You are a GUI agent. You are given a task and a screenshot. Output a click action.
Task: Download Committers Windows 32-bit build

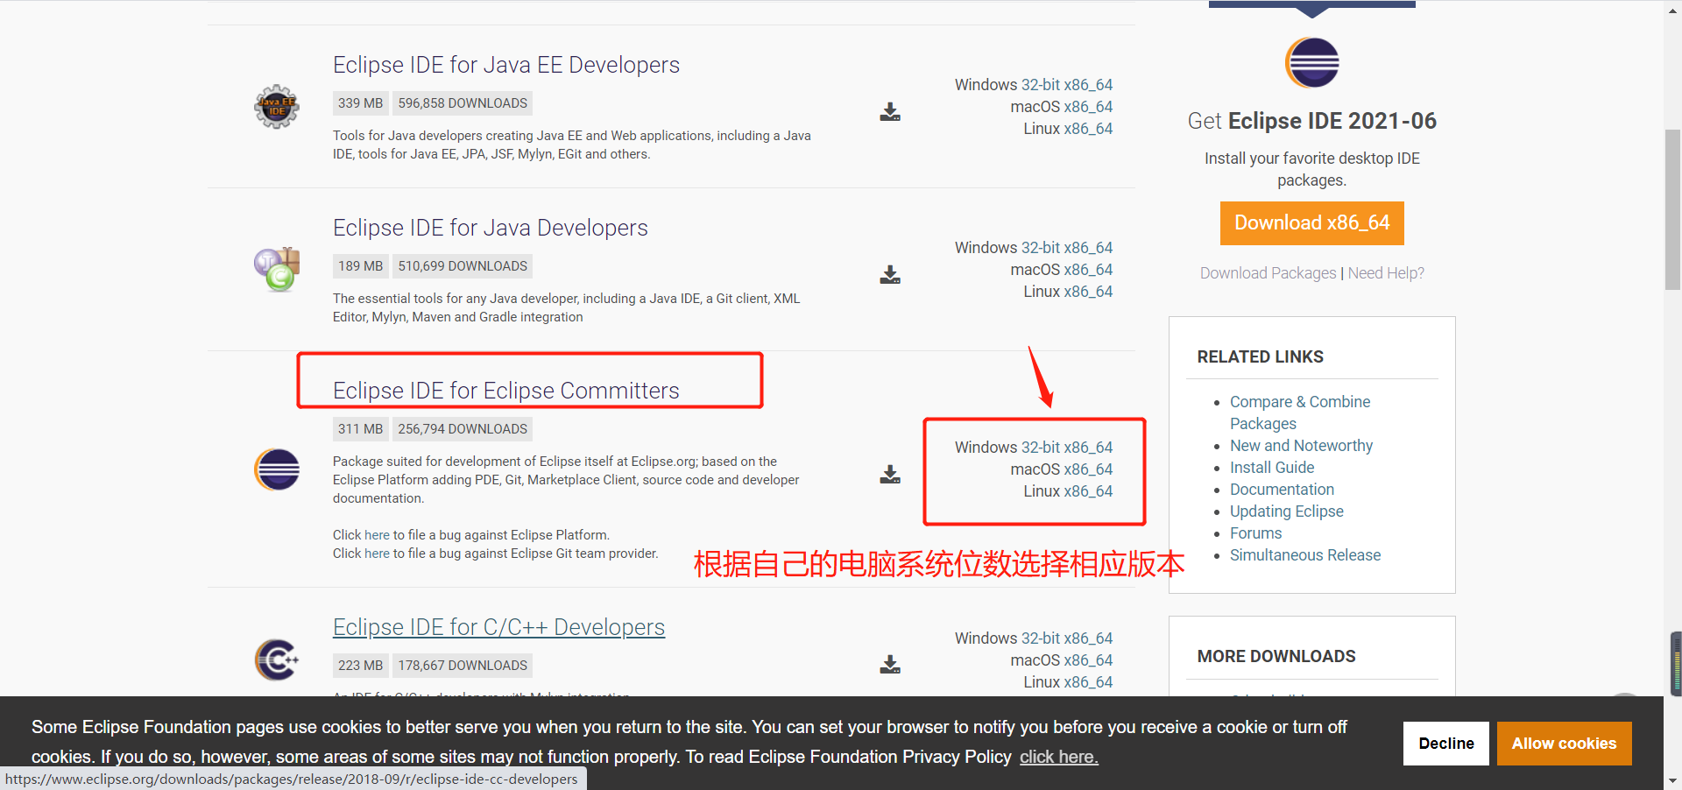click(x=1041, y=448)
